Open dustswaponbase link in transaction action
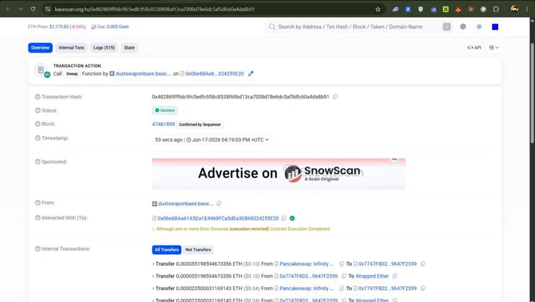Image resolution: width=535 pixels, height=302 pixels. (143, 74)
